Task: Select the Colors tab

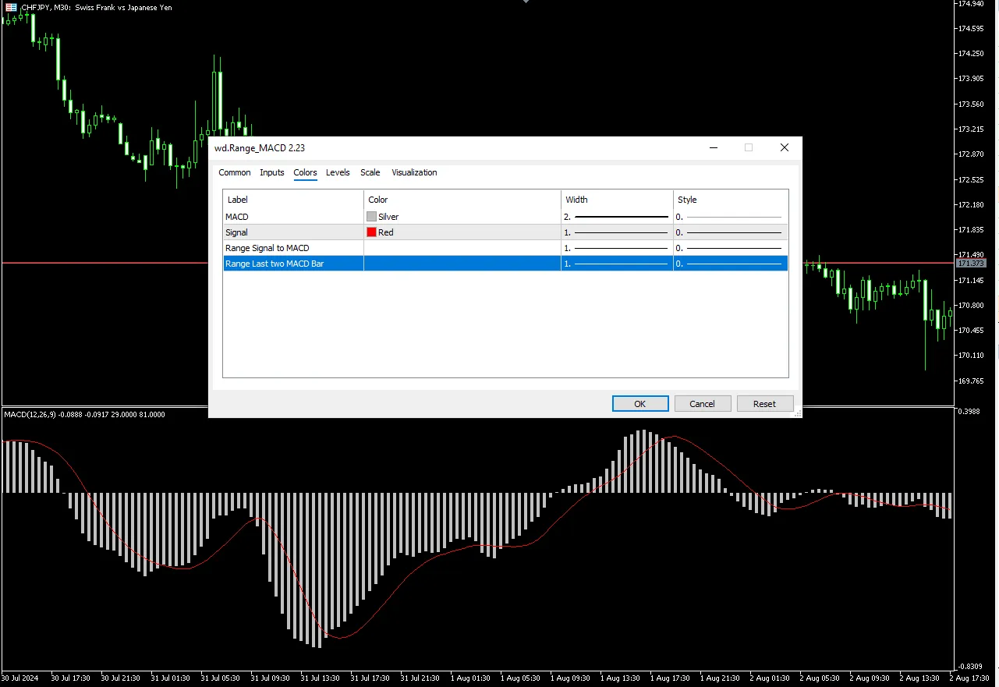Action: point(305,172)
